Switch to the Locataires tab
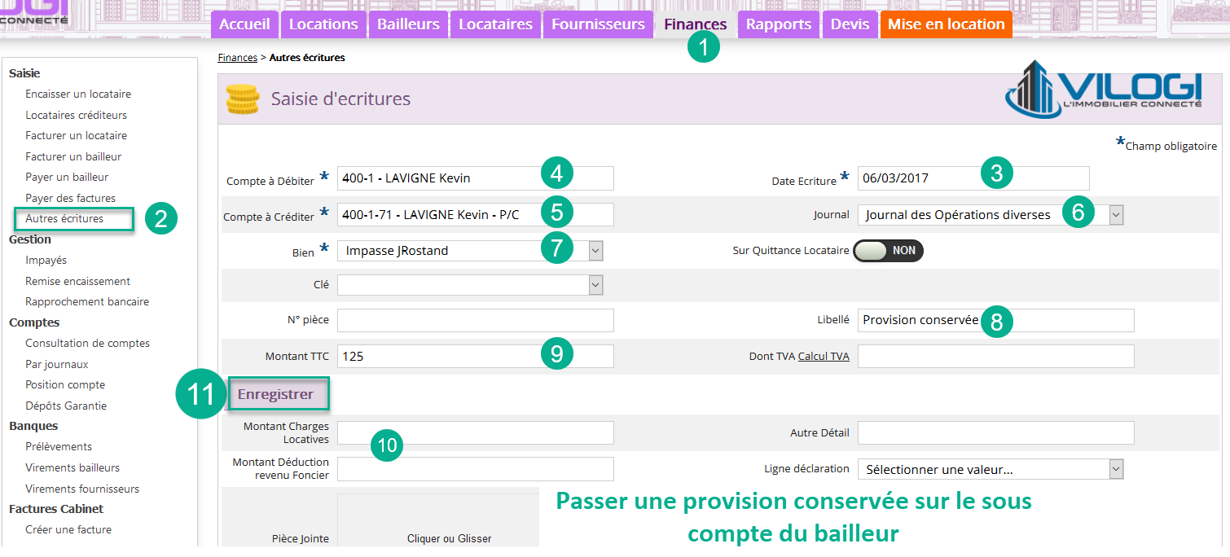Screen dimensions: 1230x557 click(x=495, y=24)
